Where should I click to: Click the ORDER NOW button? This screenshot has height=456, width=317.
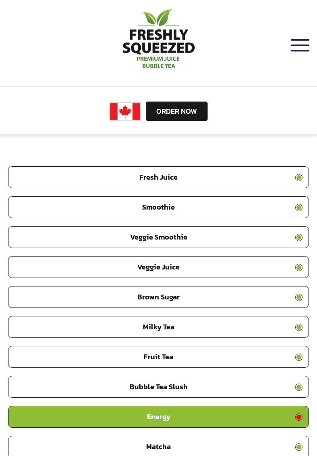tap(176, 111)
